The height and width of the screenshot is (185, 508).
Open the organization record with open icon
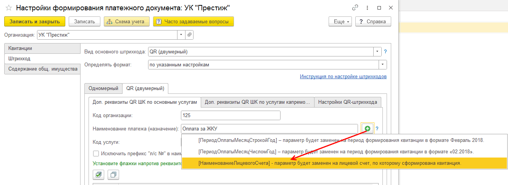click(x=189, y=35)
